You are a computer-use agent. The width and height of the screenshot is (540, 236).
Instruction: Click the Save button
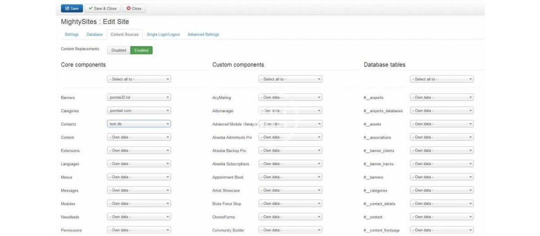pyautogui.click(x=72, y=8)
